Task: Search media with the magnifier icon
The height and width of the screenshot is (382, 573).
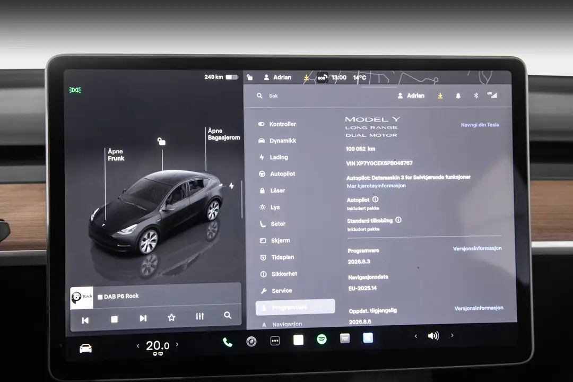Action: tap(227, 315)
